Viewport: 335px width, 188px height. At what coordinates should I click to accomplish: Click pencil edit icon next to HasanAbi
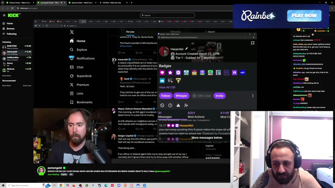point(186,49)
